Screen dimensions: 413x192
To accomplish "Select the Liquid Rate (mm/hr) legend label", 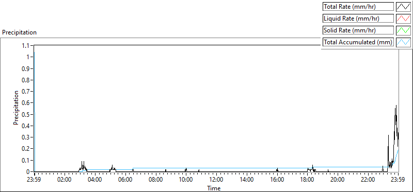I will pyautogui.click(x=358, y=19).
